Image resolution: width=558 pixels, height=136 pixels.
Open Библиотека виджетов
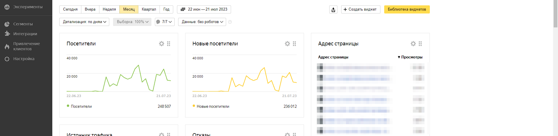(x=407, y=9)
